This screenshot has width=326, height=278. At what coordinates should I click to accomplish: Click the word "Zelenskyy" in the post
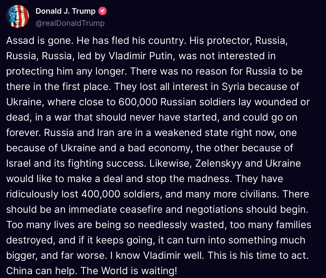(218, 163)
